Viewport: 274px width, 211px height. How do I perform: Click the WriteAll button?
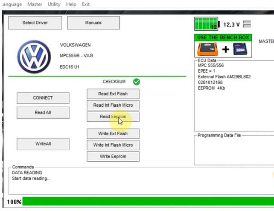tap(43, 144)
